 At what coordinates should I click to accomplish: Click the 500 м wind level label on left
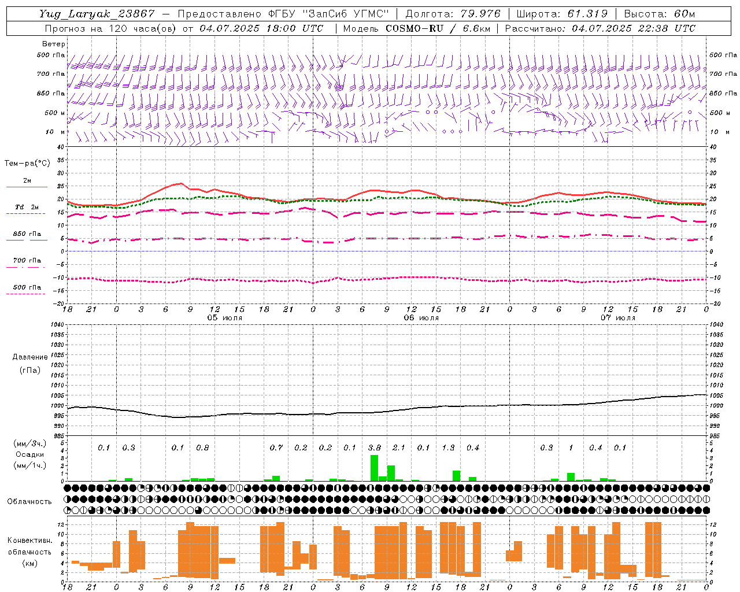pos(55,113)
